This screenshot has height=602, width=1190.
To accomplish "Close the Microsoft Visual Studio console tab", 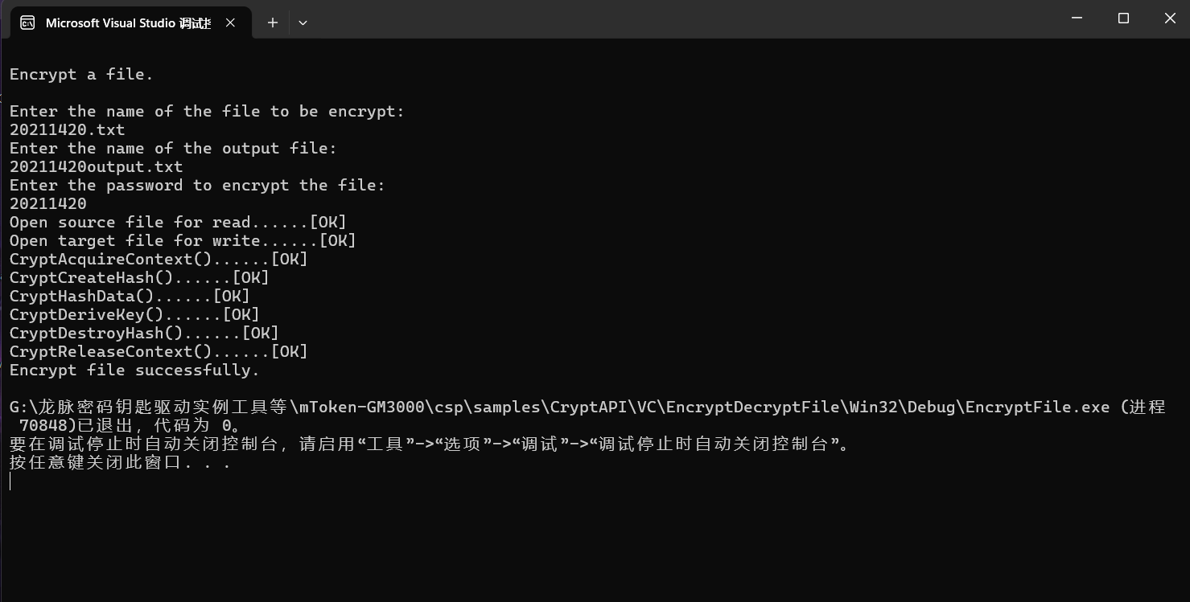I will click(x=230, y=23).
